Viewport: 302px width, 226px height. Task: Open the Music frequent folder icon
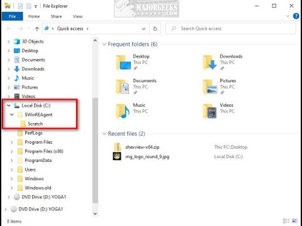tap(123, 111)
